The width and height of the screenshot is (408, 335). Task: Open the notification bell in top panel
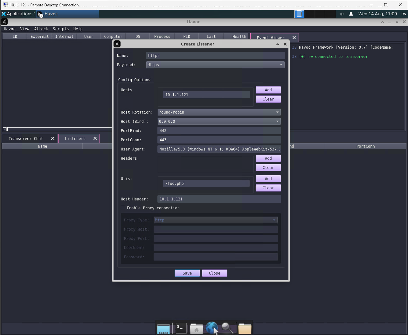pyautogui.click(x=351, y=14)
